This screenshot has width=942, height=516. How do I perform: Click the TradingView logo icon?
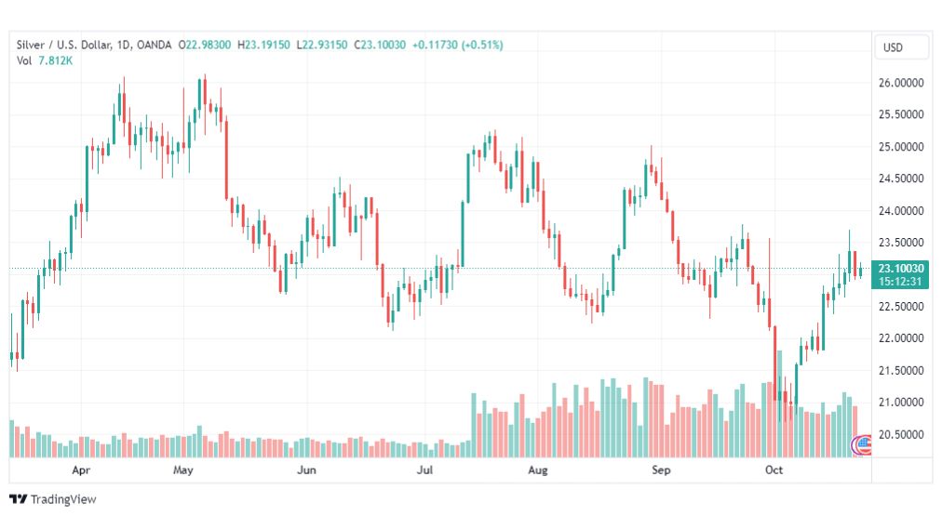[18, 499]
